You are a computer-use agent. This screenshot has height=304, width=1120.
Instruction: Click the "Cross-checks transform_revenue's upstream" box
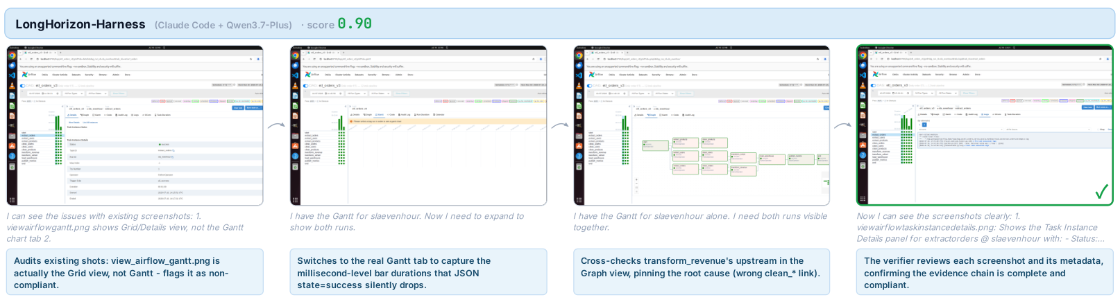click(x=702, y=272)
